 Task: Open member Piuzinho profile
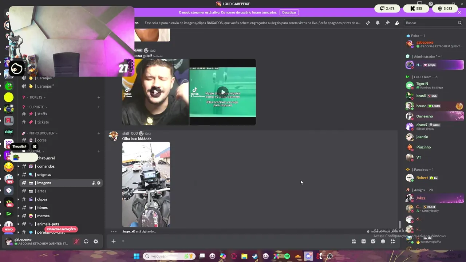pos(435,147)
